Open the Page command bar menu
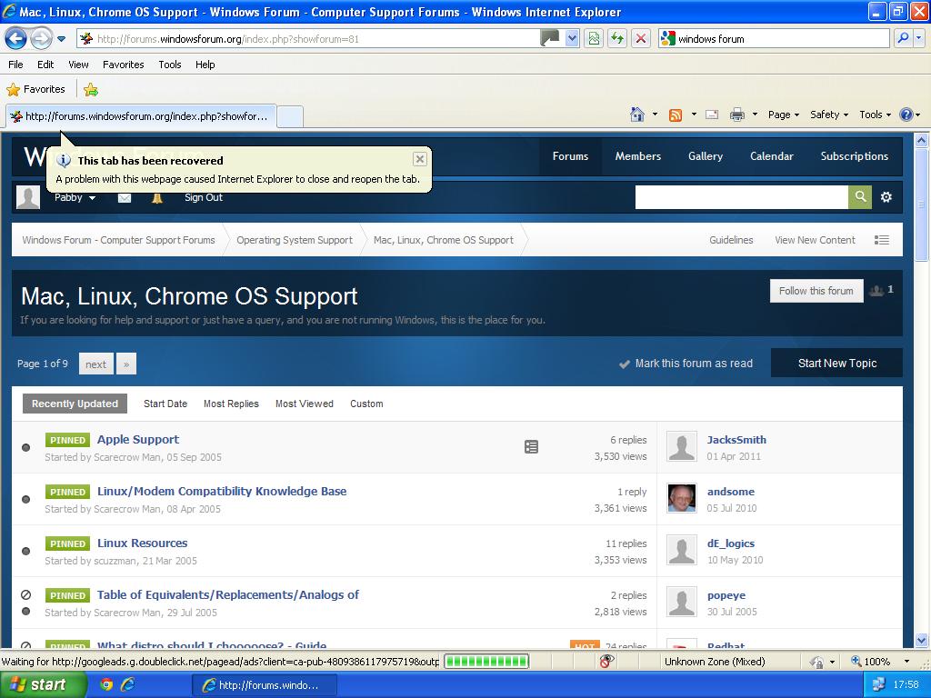Viewport: 931px width, 698px height. [x=784, y=115]
